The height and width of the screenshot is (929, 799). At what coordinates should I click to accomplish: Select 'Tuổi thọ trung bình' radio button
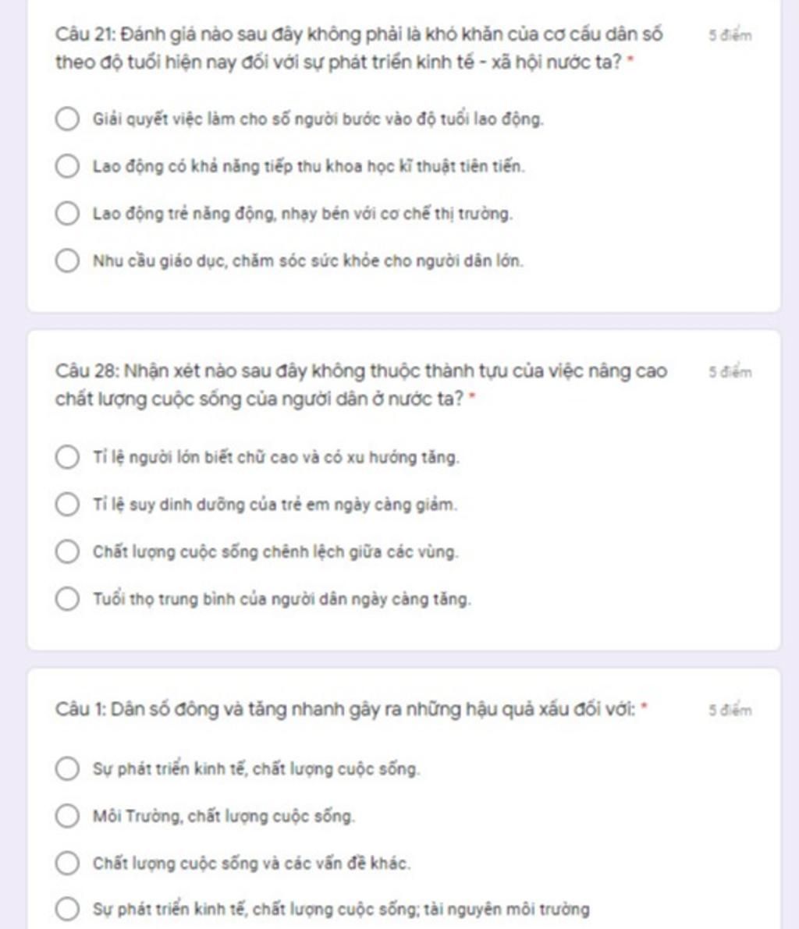68,599
